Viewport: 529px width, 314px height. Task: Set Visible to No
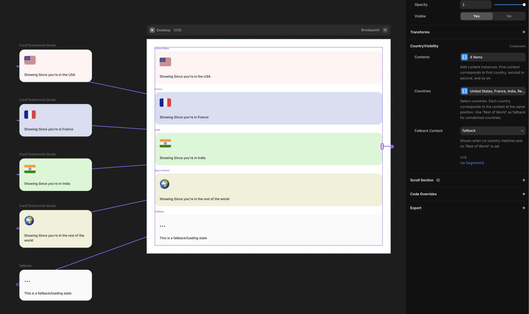tap(509, 16)
